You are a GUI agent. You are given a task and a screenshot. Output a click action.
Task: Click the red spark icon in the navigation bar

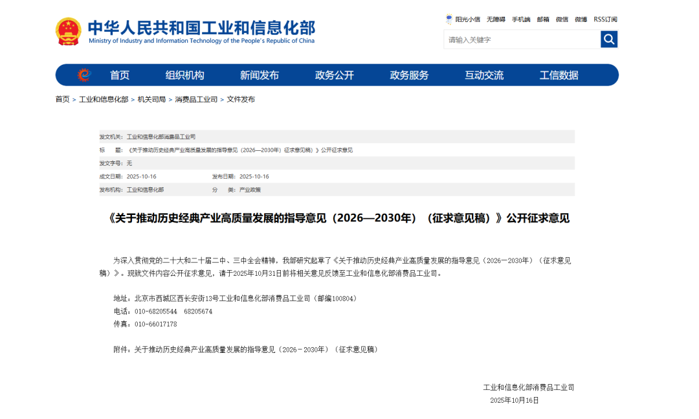click(83, 74)
